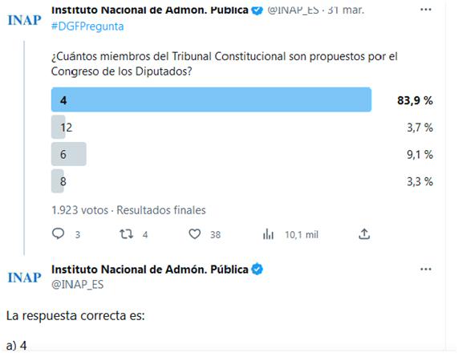Image resolution: width=458 pixels, height=353 pixels.
Task: Click the share upload icon
Action: pos(364,233)
